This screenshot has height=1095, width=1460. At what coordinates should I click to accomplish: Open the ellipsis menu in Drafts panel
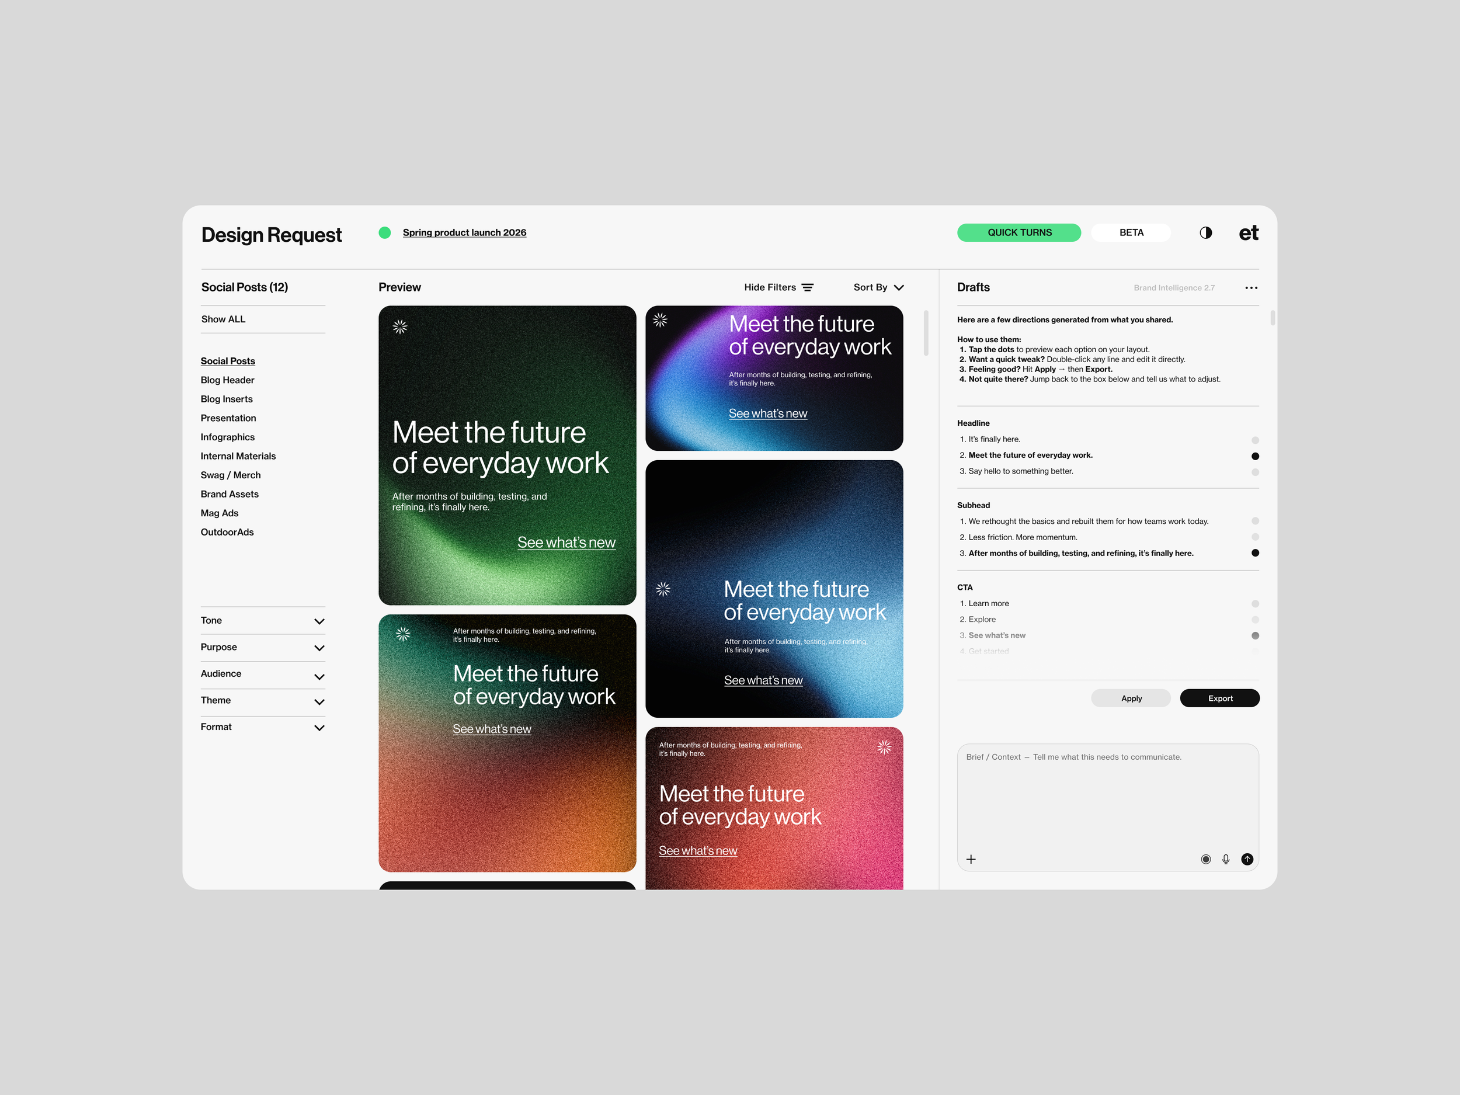1252,287
